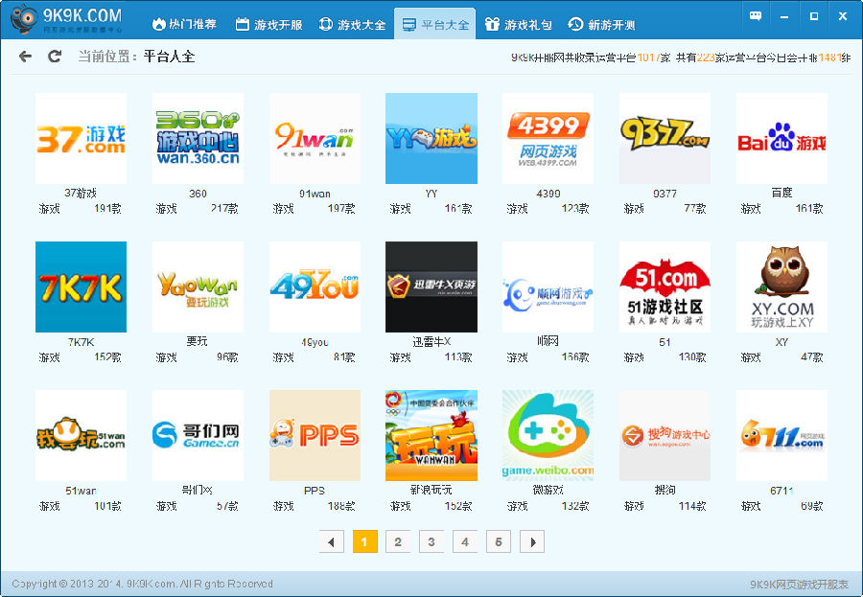This screenshot has width=863, height=597.
Task: Click the 百度 name label
Action: click(781, 193)
